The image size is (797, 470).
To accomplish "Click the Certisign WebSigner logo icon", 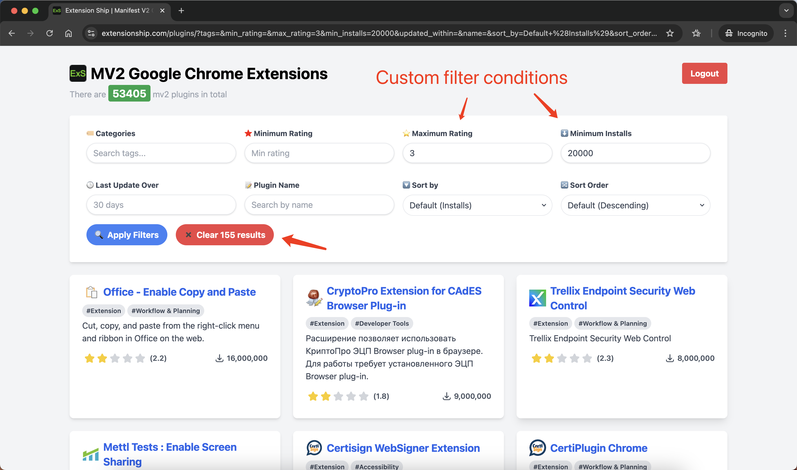I will [314, 448].
